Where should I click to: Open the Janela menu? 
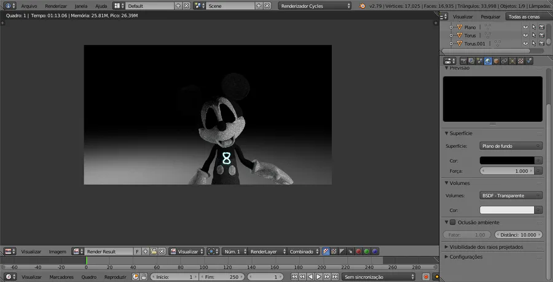pyautogui.click(x=80, y=6)
